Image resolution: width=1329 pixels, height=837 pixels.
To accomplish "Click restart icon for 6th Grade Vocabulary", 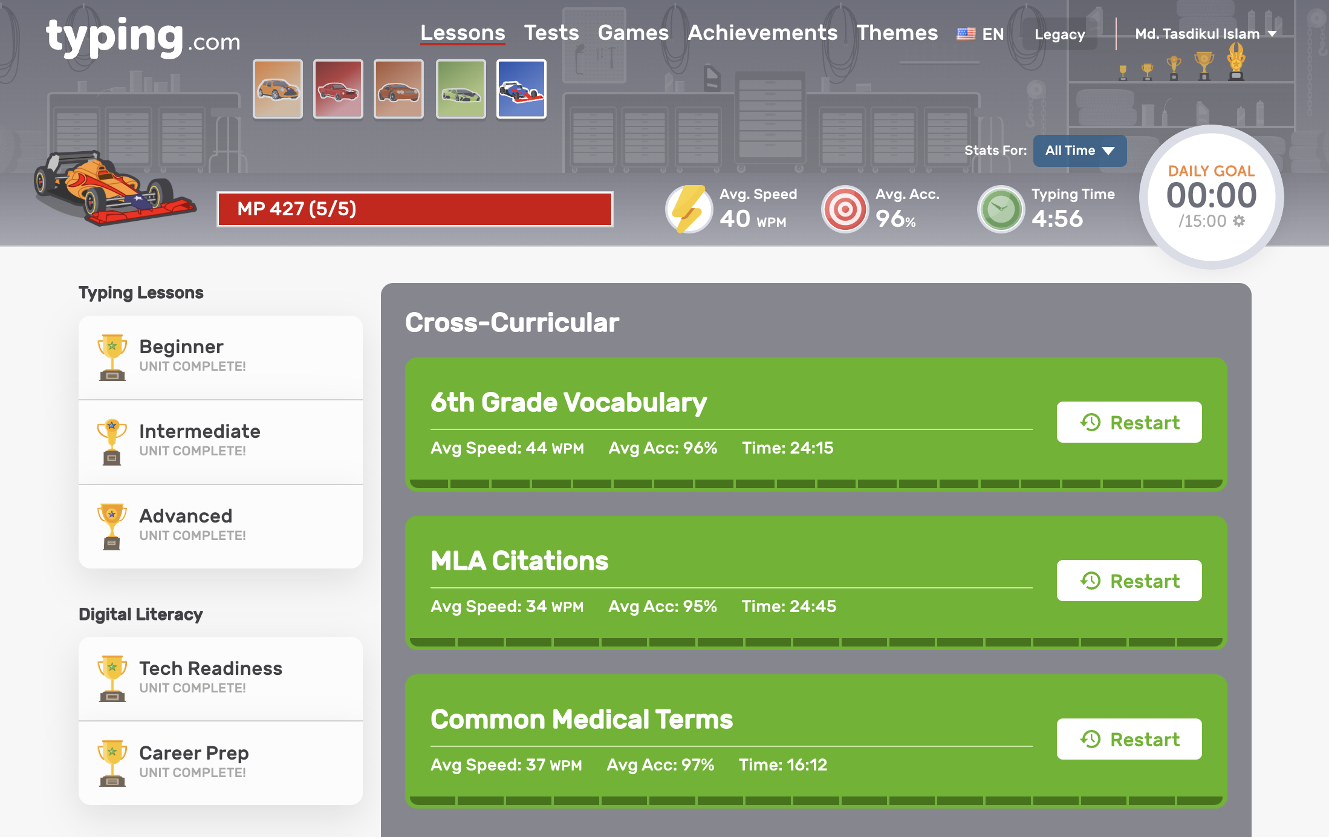I will [x=1090, y=422].
